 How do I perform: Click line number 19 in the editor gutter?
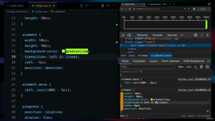[x=13, y=57]
